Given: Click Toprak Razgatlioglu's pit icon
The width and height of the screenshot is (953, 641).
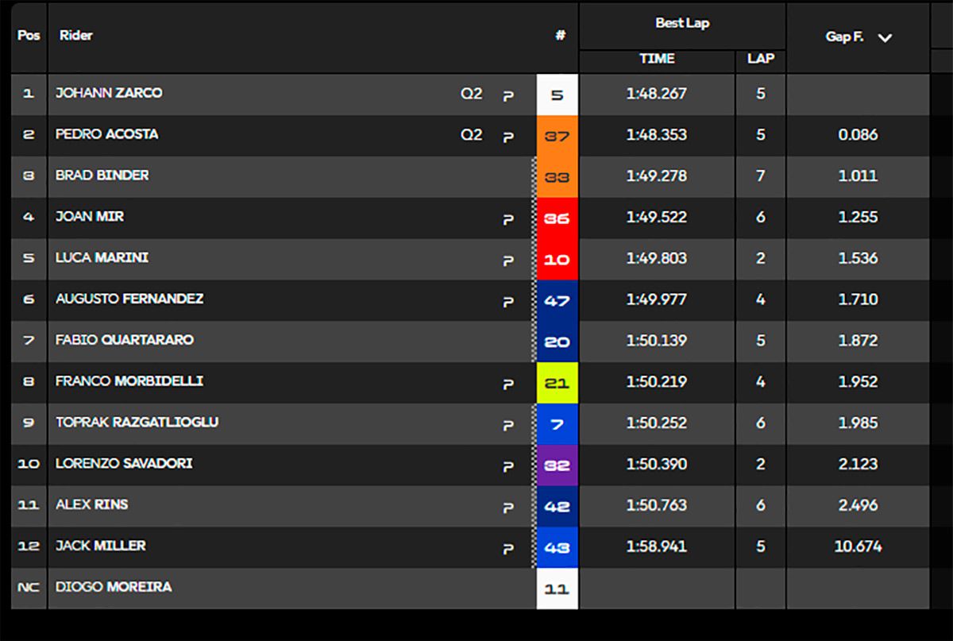Looking at the screenshot, I should click(x=508, y=425).
